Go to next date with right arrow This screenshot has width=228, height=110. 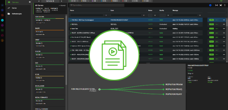[x=61, y=1]
